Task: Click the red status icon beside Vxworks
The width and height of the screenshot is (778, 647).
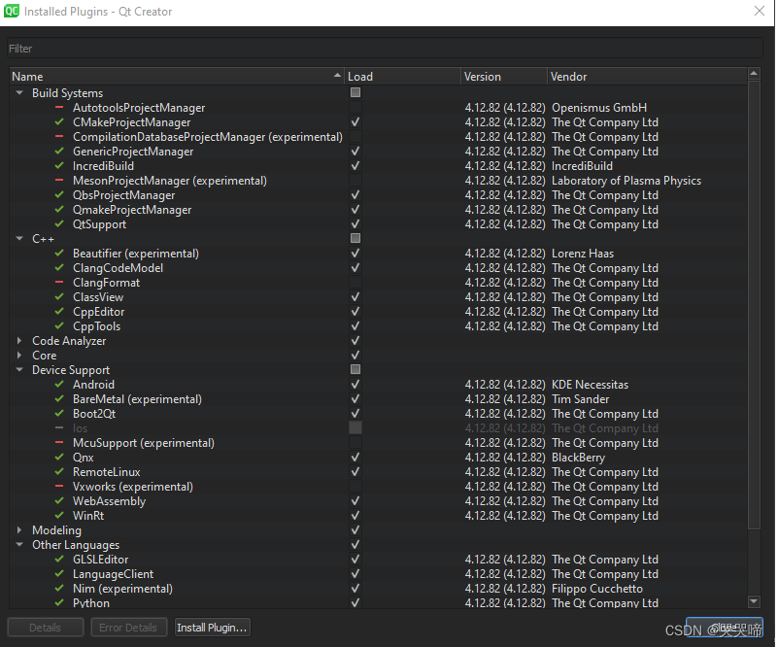Action: point(59,487)
